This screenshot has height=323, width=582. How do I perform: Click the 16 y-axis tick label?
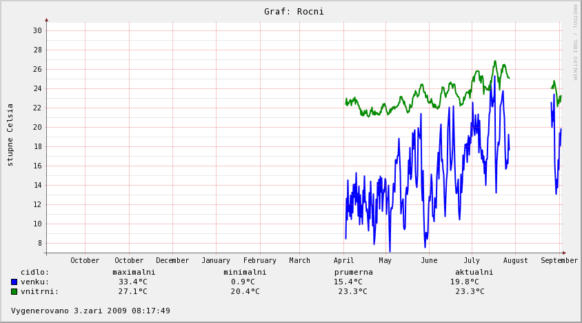pyautogui.click(x=37, y=166)
